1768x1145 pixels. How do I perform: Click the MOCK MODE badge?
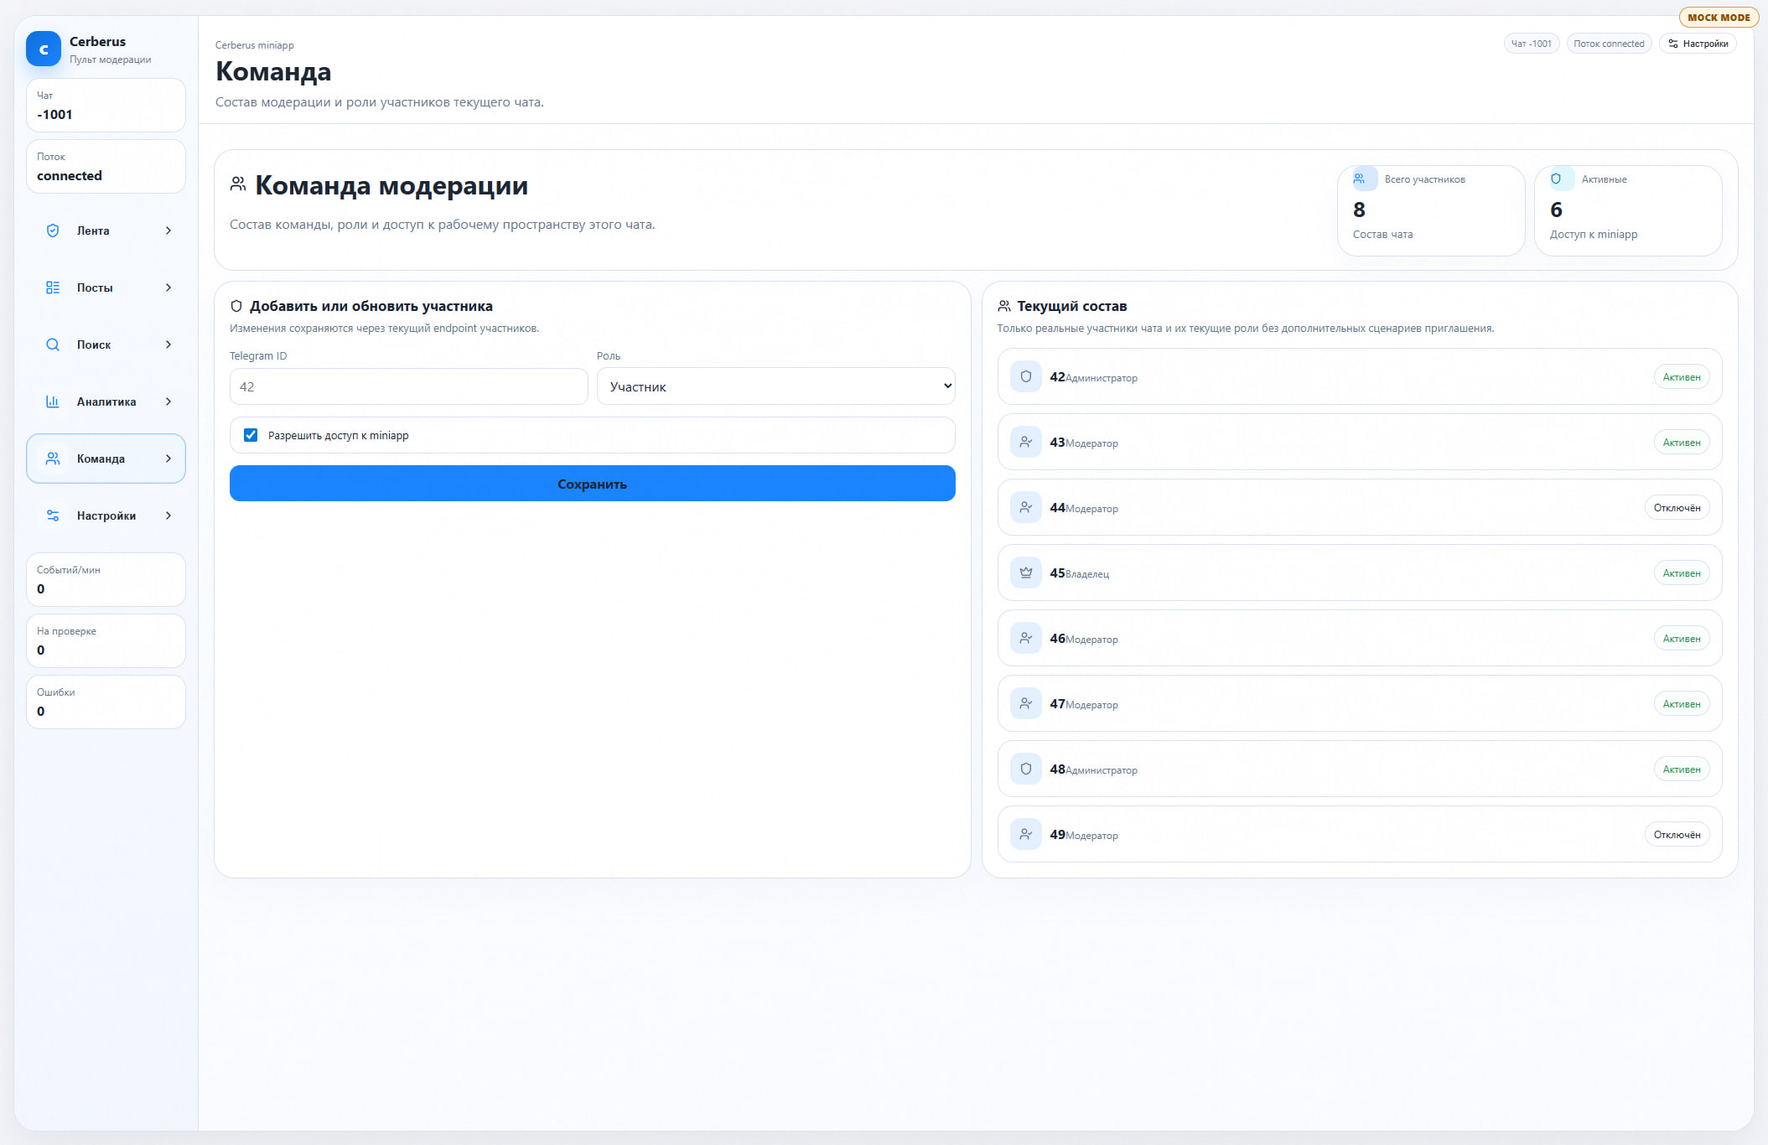coord(1719,17)
